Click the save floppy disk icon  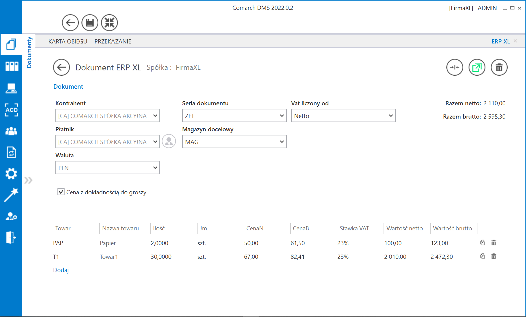(90, 23)
